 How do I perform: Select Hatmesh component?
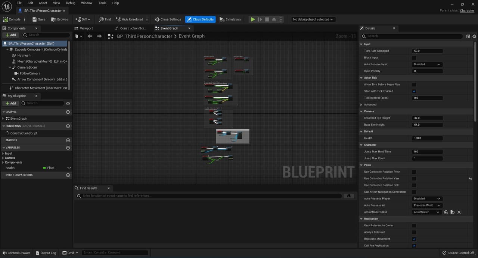[24, 56]
